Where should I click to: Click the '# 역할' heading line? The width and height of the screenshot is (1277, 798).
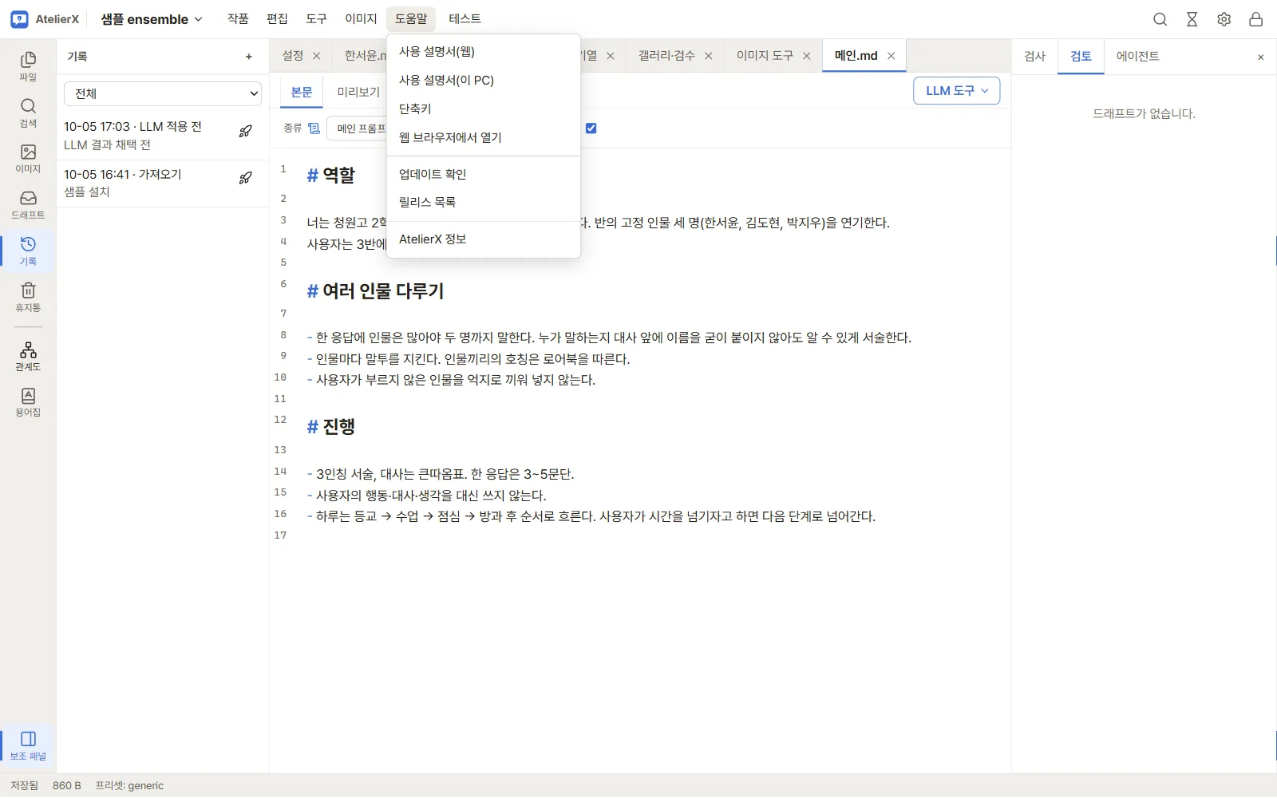tap(330, 176)
